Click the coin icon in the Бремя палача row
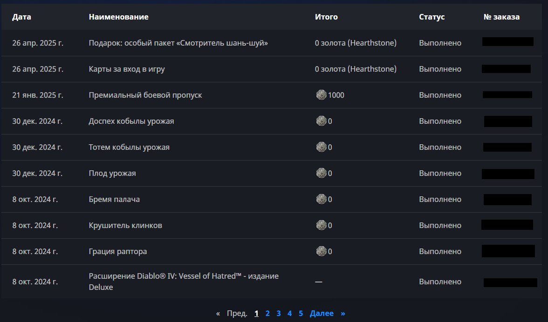 [321, 200]
